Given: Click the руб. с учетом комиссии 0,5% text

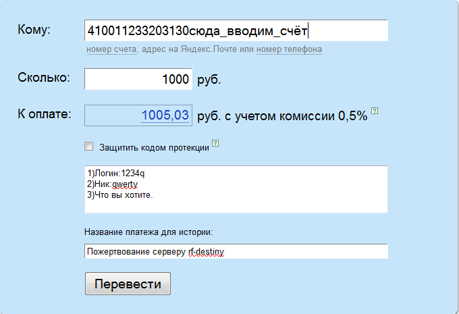Looking at the screenshot, I should click(x=282, y=116).
